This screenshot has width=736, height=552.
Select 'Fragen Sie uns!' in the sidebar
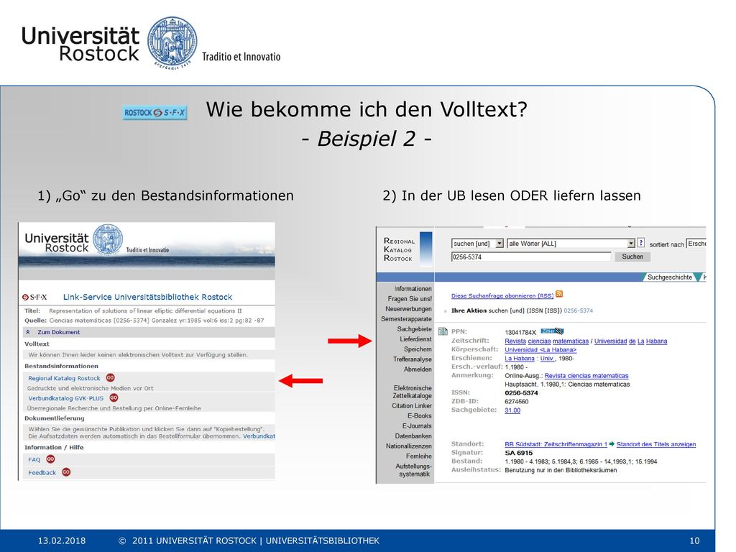click(x=410, y=298)
